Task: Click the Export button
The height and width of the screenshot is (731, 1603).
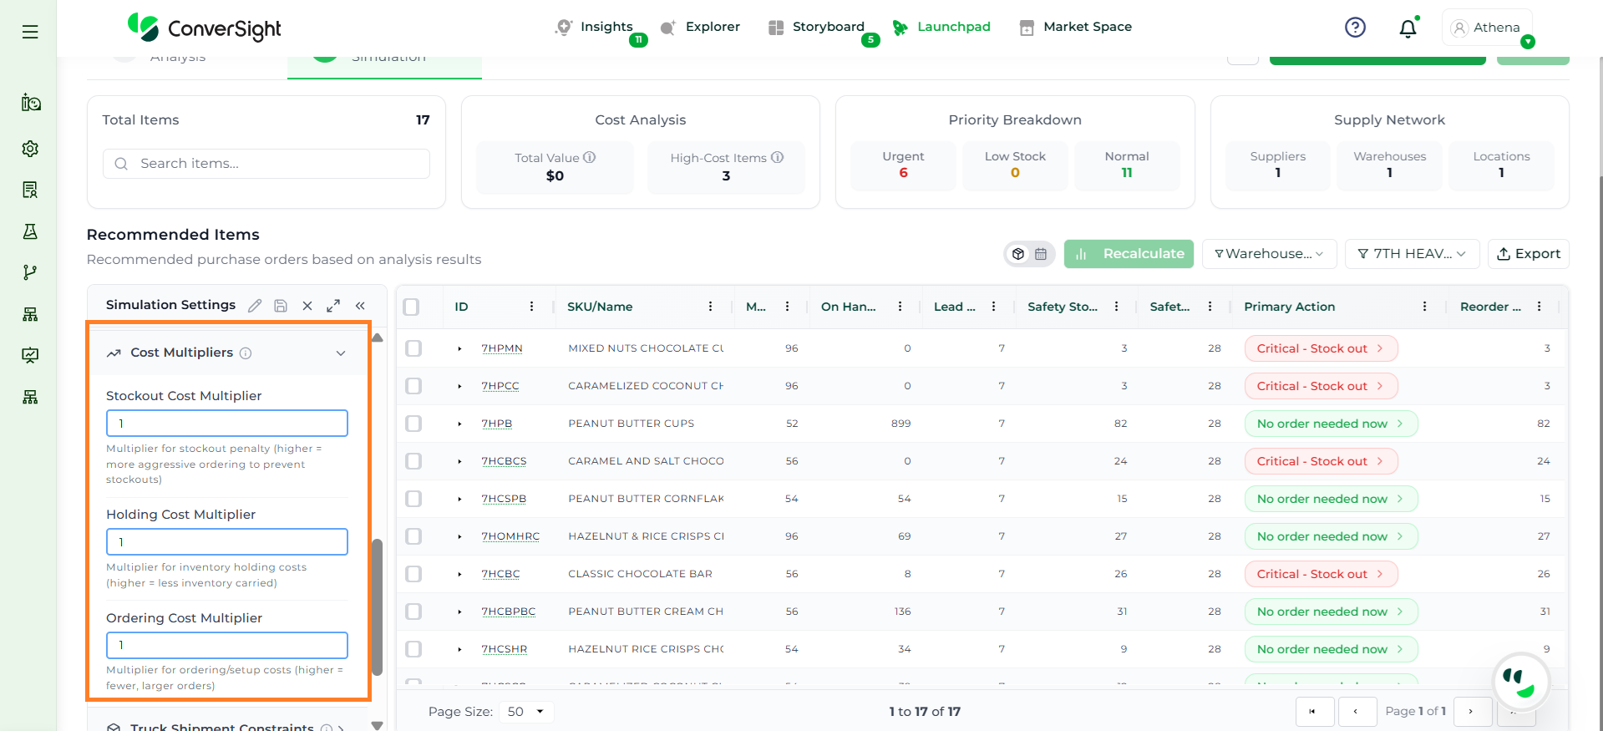Action: tap(1528, 254)
